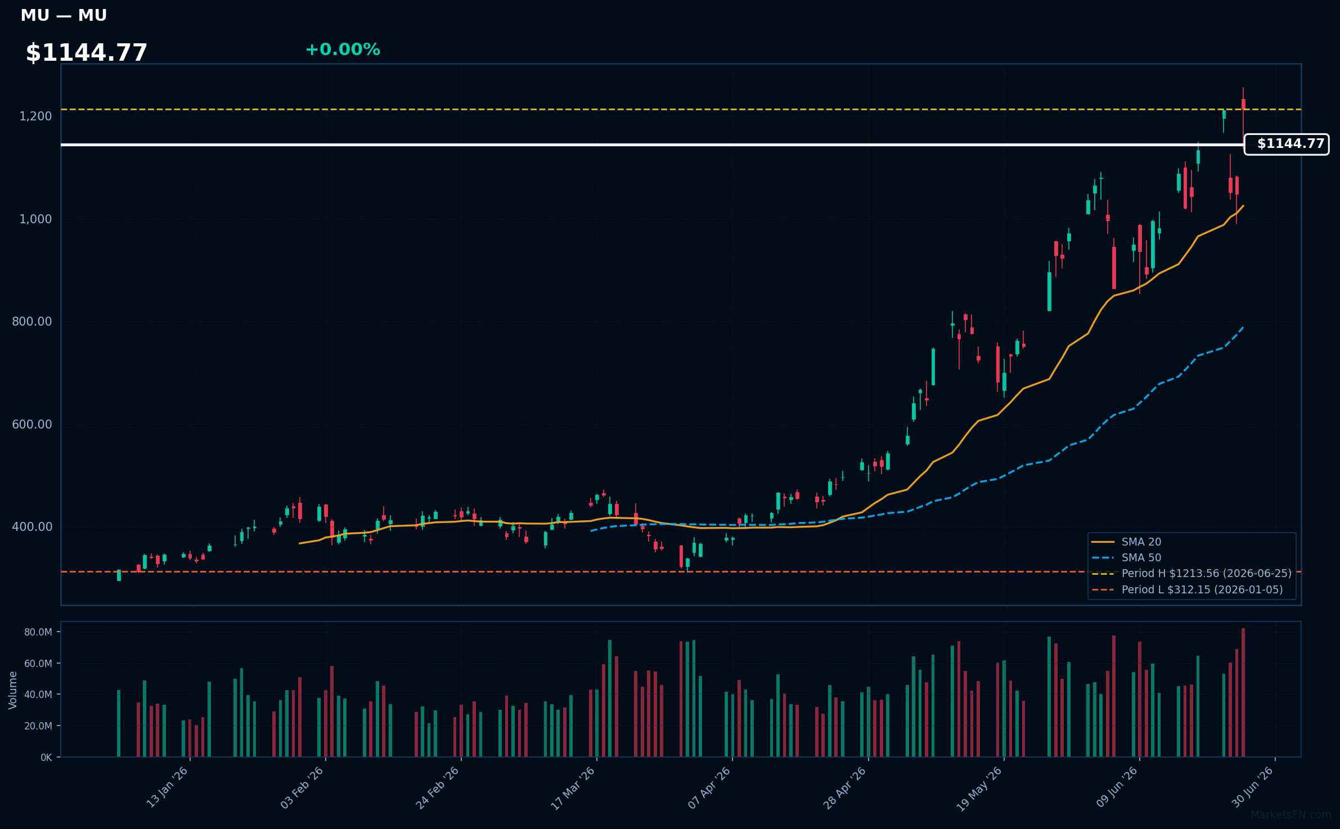Viewport: 1340px width, 829px height.
Task: Click the 60.0M volume axis label
Action: coord(38,664)
